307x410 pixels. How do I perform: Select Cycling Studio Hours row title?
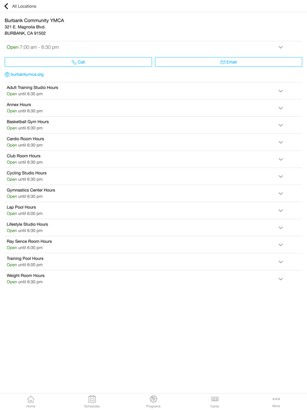(x=27, y=173)
